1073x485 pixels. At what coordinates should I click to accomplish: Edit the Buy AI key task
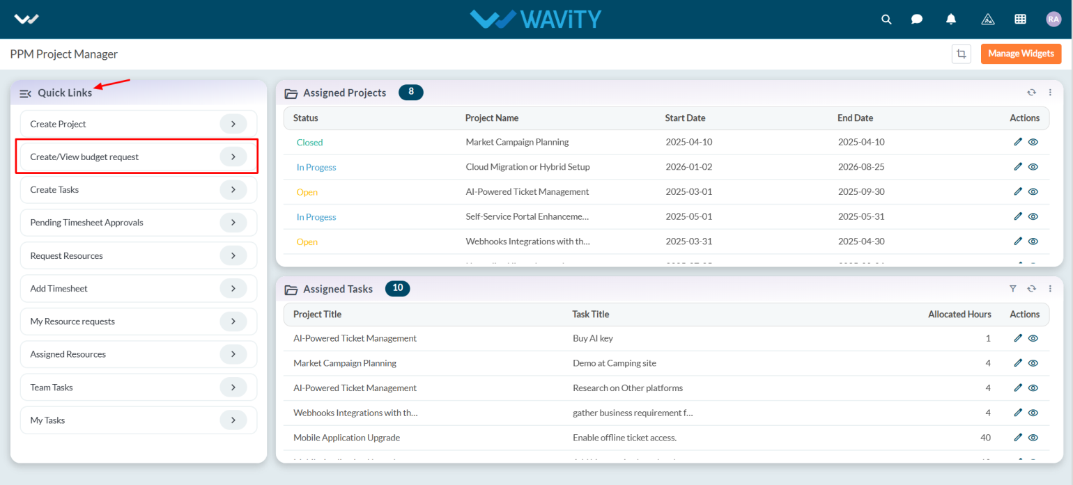tap(1018, 338)
